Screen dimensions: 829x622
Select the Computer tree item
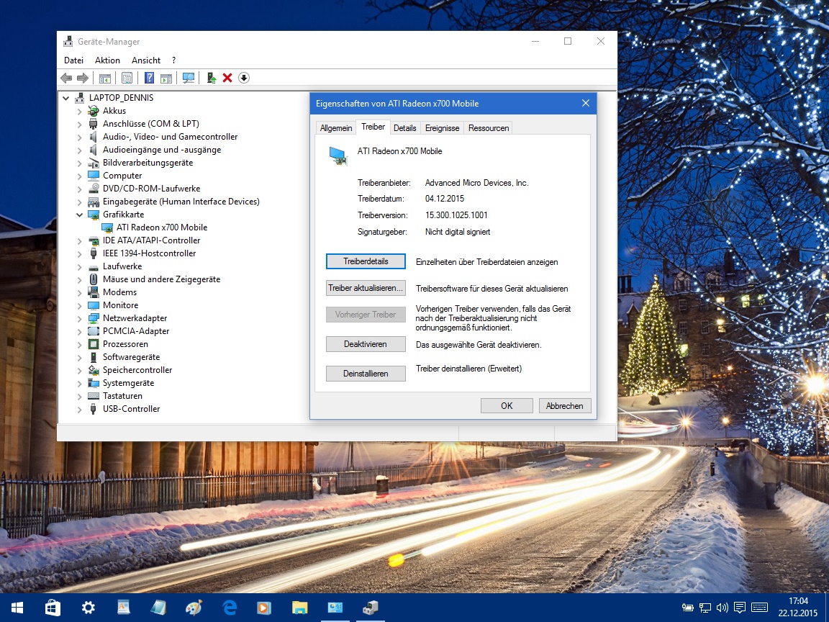tap(122, 176)
